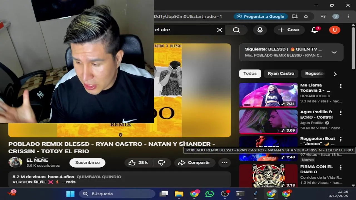
Task: Click the Crear button
Action: click(x=289, y=30)
